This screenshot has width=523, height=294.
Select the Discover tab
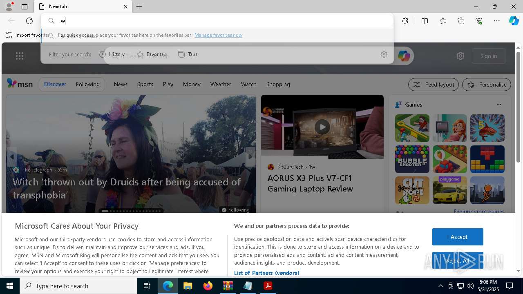click(x=55, y=84)
